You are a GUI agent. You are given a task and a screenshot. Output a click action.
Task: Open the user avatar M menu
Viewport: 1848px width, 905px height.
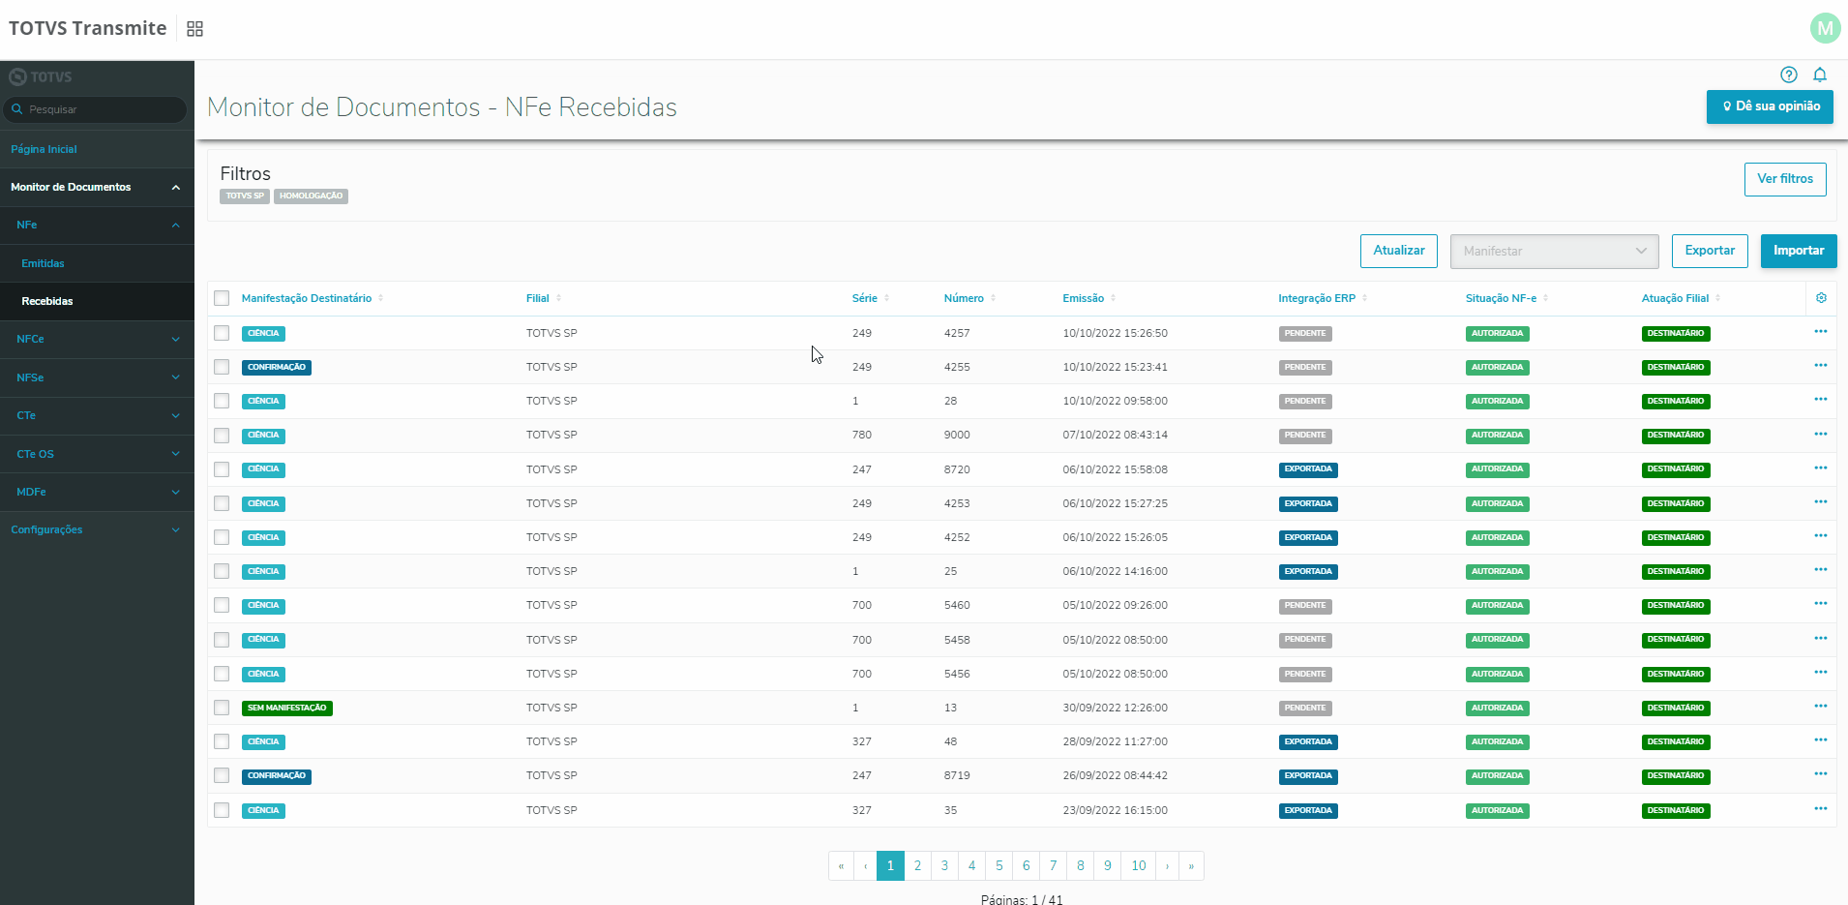pyautogui.click(x=1825, y=28)
